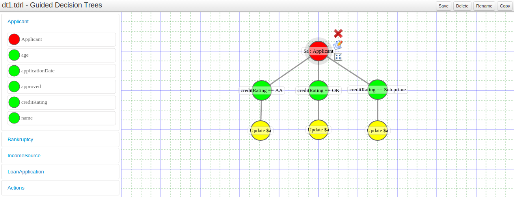Open the LoanApplication palette group
The width and height of the screenshot is (514, 197).
(26, 172)
